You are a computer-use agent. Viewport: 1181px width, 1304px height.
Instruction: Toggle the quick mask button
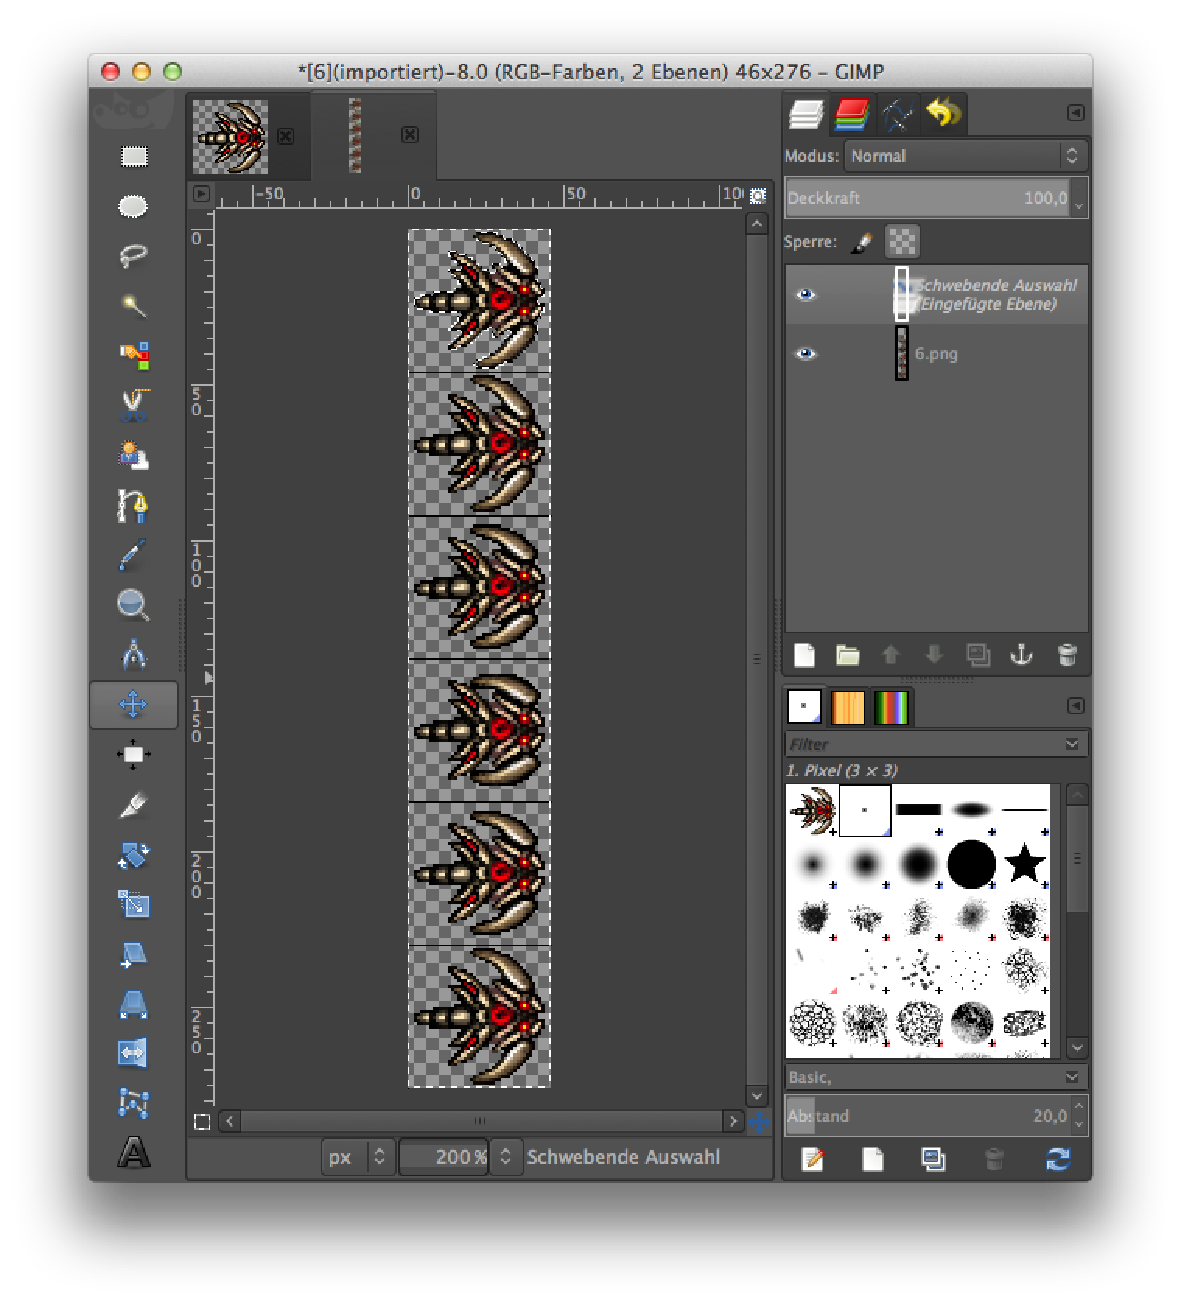coord(202,1121)
